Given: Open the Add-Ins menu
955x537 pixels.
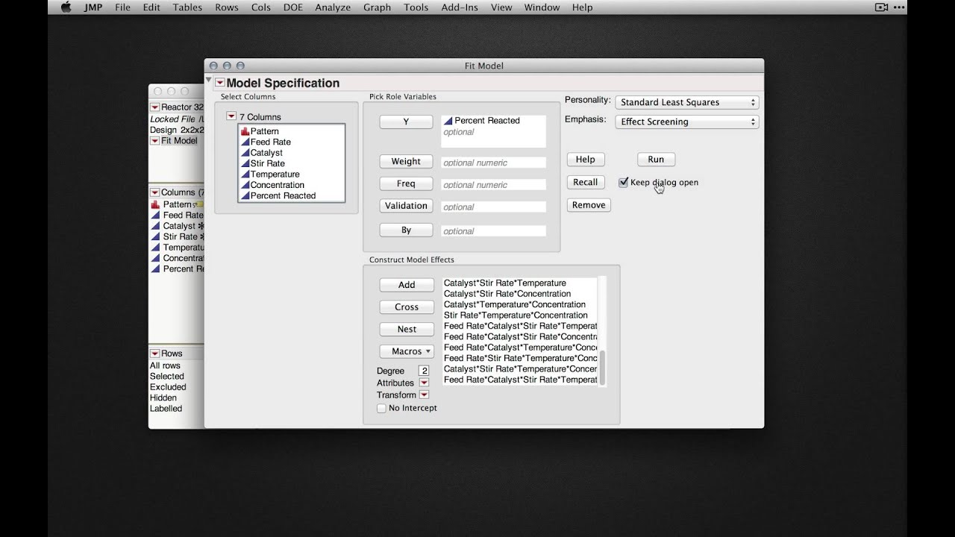Looking at the screenshot, I should pos(460,7).
